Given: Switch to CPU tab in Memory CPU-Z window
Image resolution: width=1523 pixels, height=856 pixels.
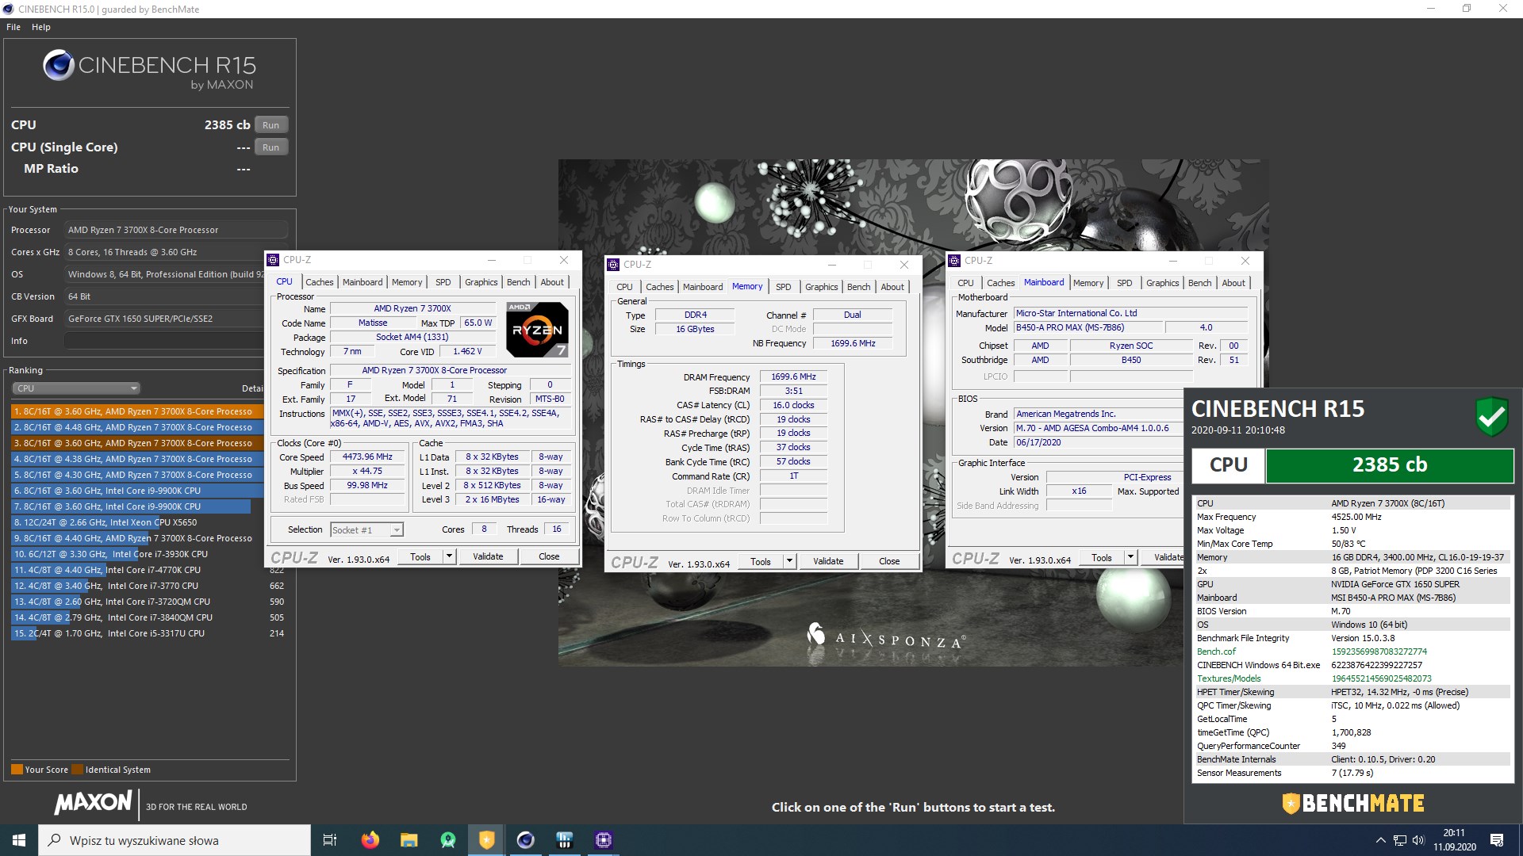Looking at the screenshot, I should [x=625, y=287].
